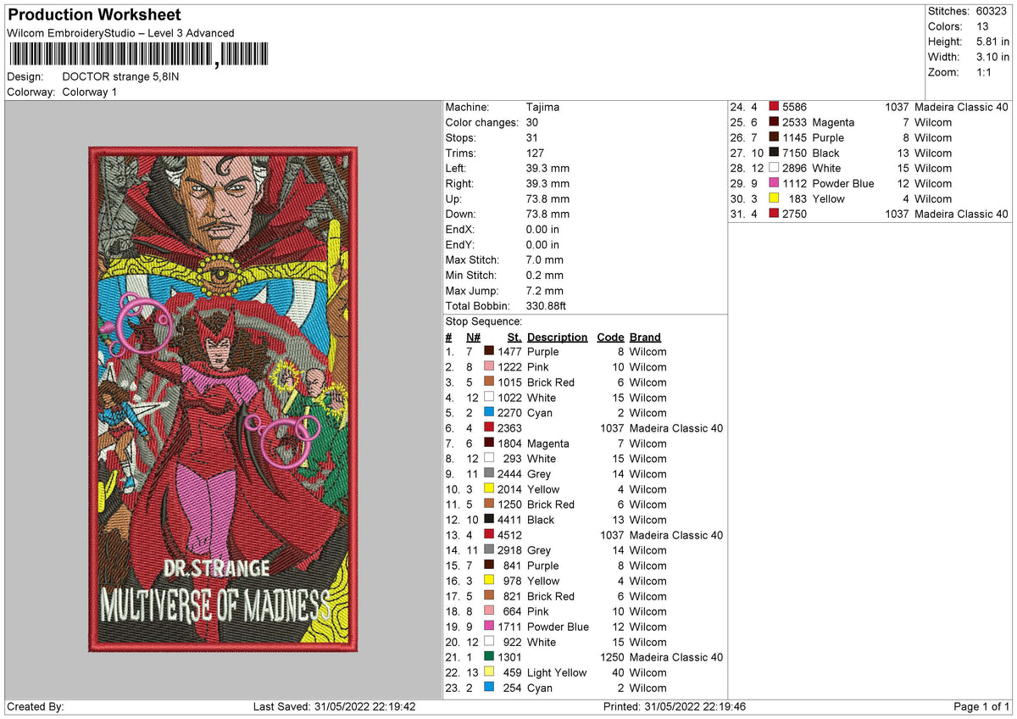
Task: Select the light yellow swatch in stop 22
Action: coord(489,672)
